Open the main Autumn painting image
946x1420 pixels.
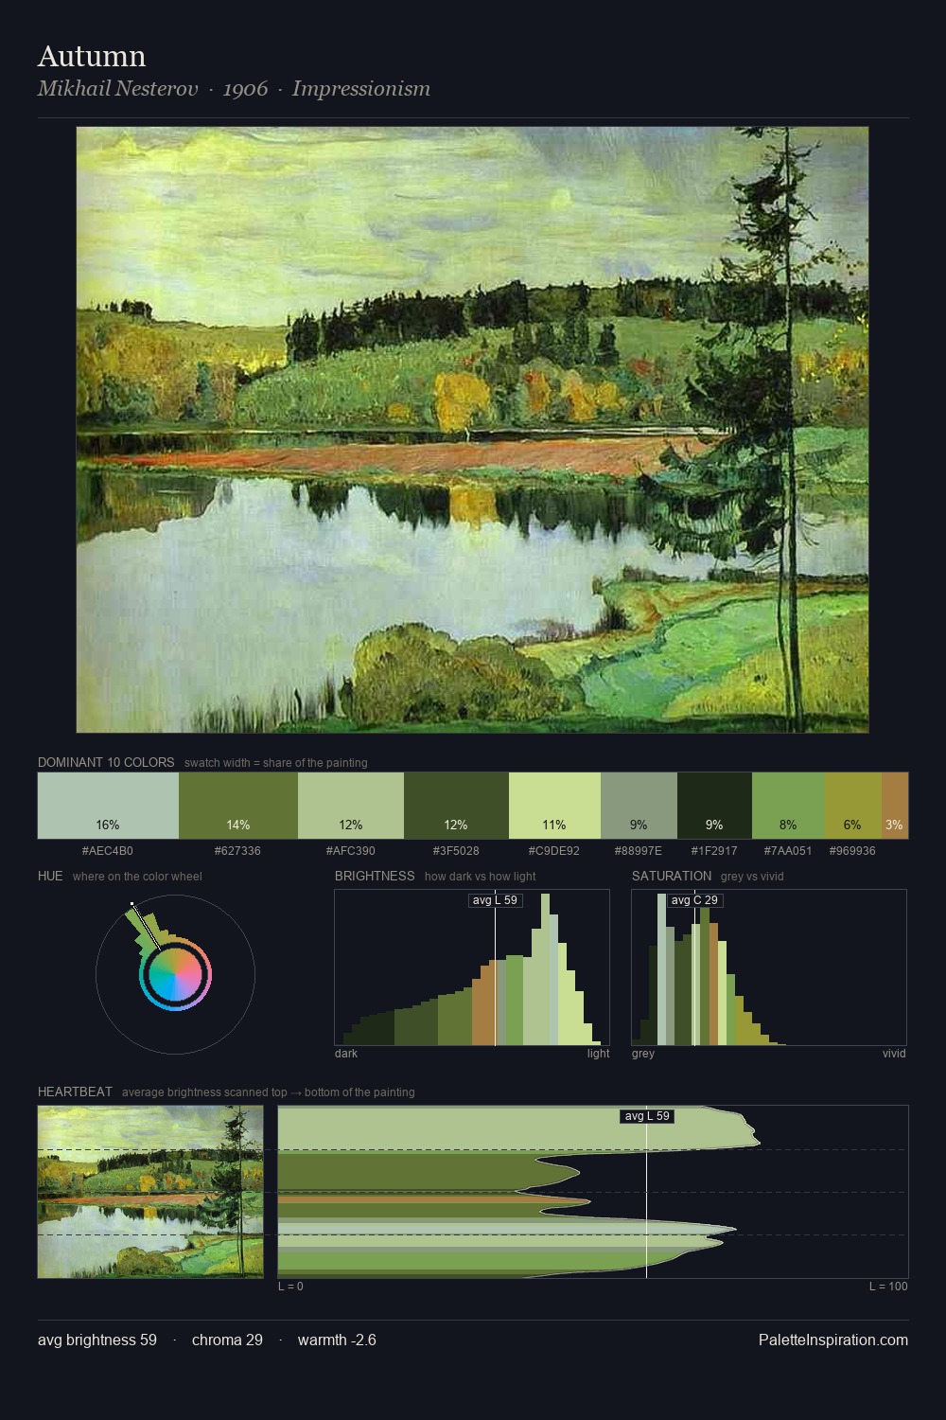(472, 430)
